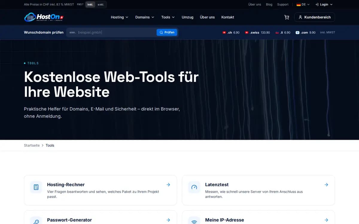This screenshot has height=224, width=359.
Task: Click 'Alle Preise in CHF inkl. 8.1 % MWST' text
Action: [x=49, y=4]
